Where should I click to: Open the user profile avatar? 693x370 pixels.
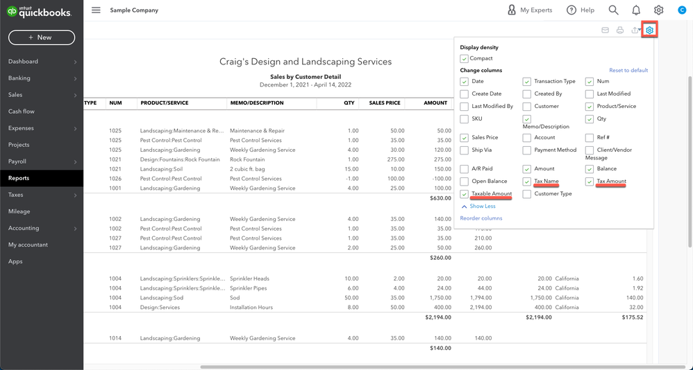point(681,10)
